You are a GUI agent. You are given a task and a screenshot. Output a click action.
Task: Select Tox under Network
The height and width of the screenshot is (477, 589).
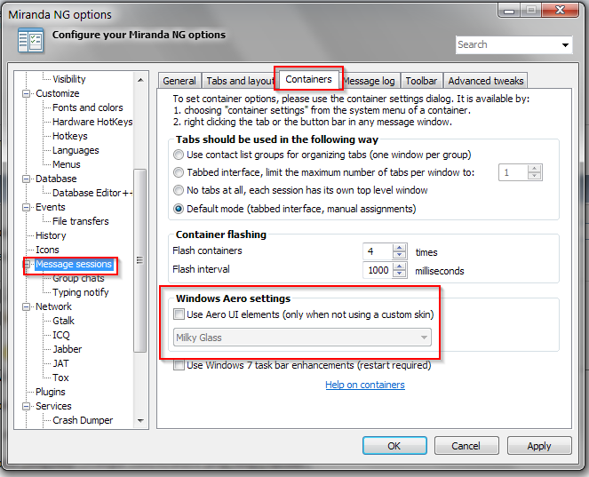(x=60, y=378)
